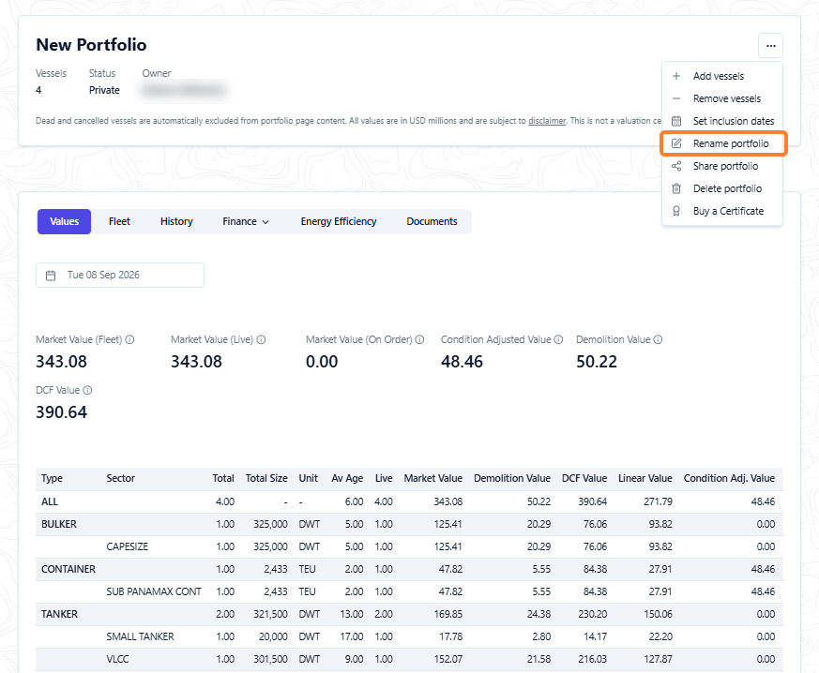The height and width of the screenshot is (673, 819).
Task: Select Rename portfolio menu entry
Action: pos(723,143)
